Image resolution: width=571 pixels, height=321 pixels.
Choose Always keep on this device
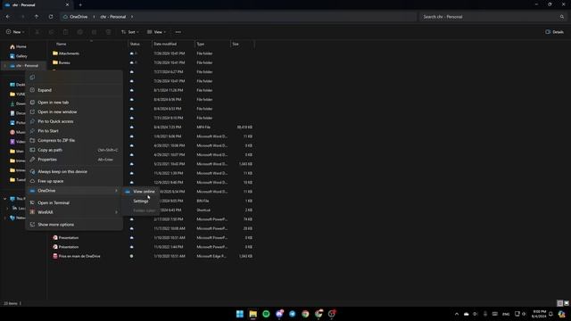click(74, 171)
